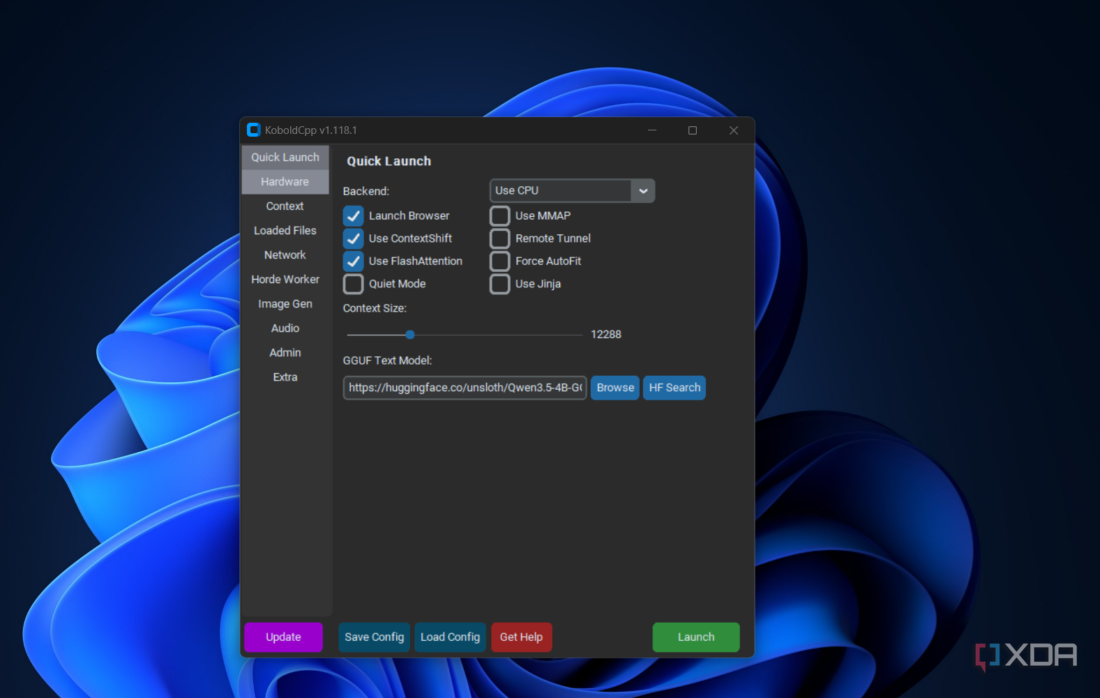Open the Backend dropdown showing Use CPU
This screenshot has height=698, width=1100.
pyautogui.click(x=572, y=190)
